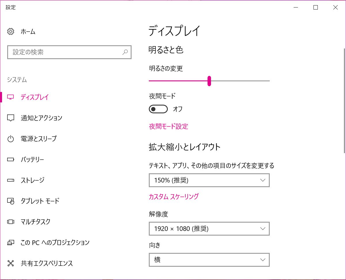Open the 150% scaling dropdown
This screenshot has width=346, height=280.
point(209,180)
